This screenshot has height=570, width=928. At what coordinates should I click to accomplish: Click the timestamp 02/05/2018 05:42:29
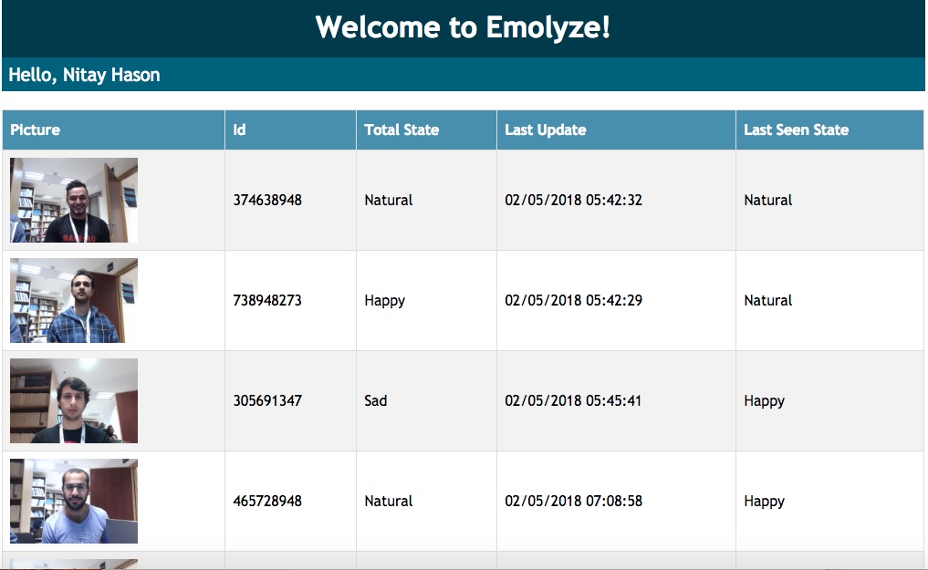(x=573, y=301)
